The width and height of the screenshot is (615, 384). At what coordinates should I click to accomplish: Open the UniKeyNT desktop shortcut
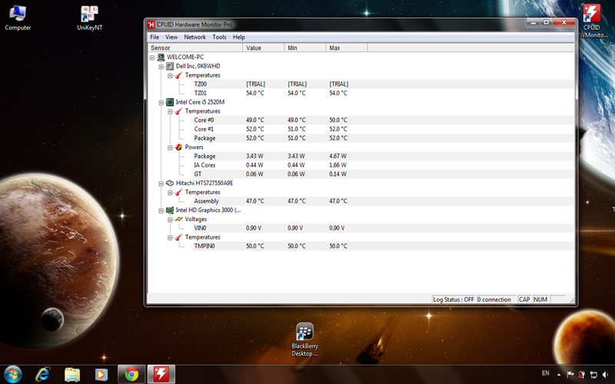89,18
